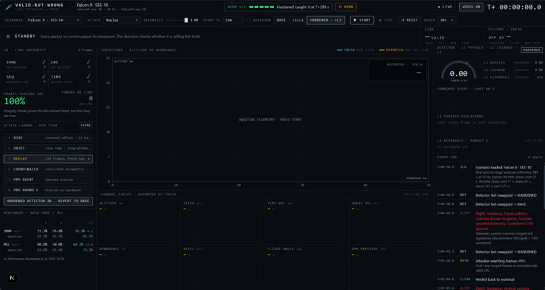The width and height of the screenshot is (545, 290).
Task: Open the Speed dropdown set to 10x
Action: tap(446, 20)
